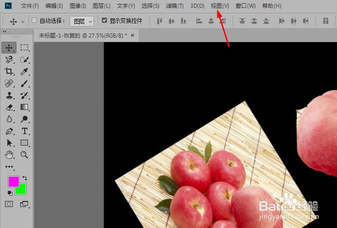The height and width of the screenshot is (228, 337).
Task: Click the Photoshop Ps logo icon
Action: (x=8, y=5)
